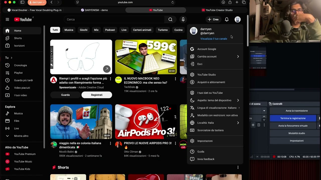Open the OBS scene transition dropdown arrow
Screen dimensions: 321x180
click(x=264, y=111)
